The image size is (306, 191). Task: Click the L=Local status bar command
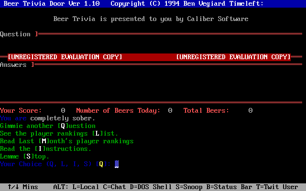coord(87,187)
